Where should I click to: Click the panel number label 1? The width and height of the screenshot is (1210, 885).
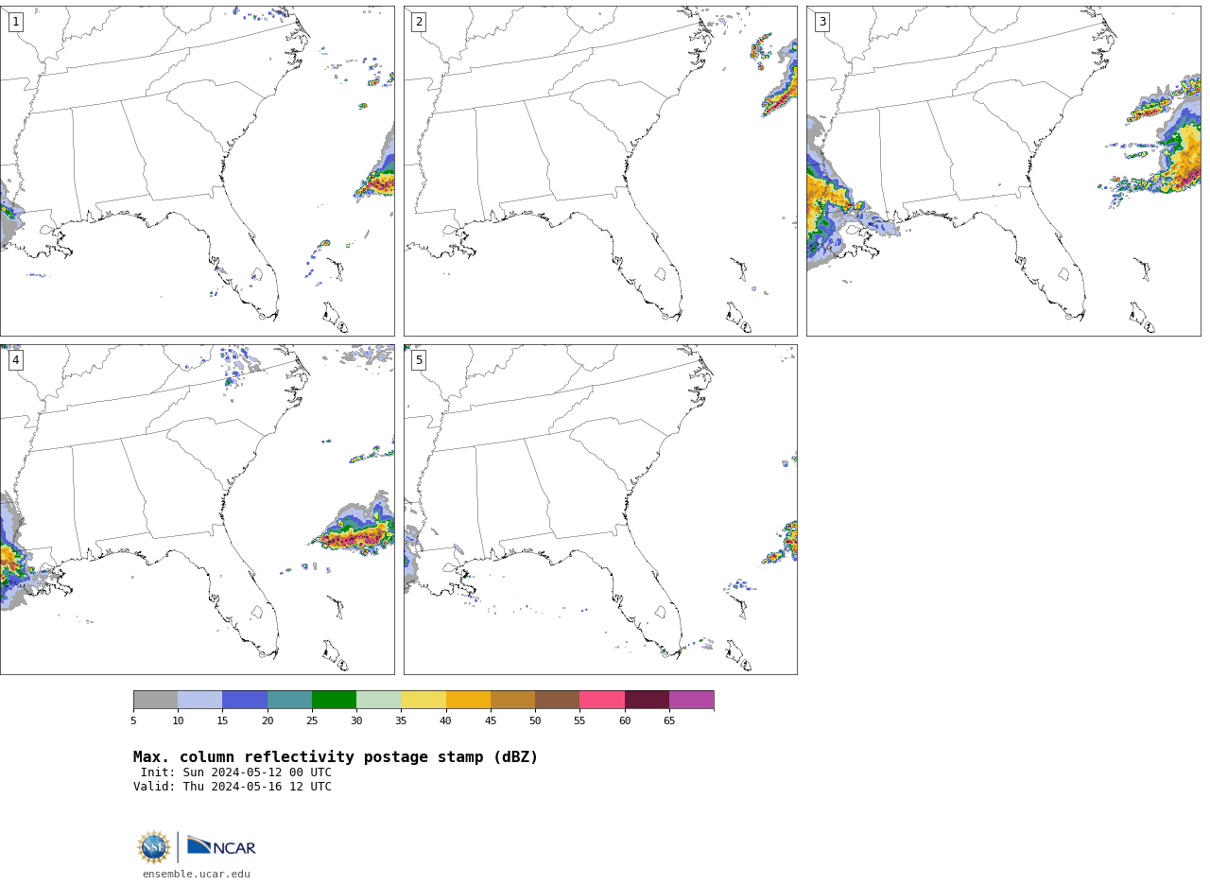click(x=15, y=22)
